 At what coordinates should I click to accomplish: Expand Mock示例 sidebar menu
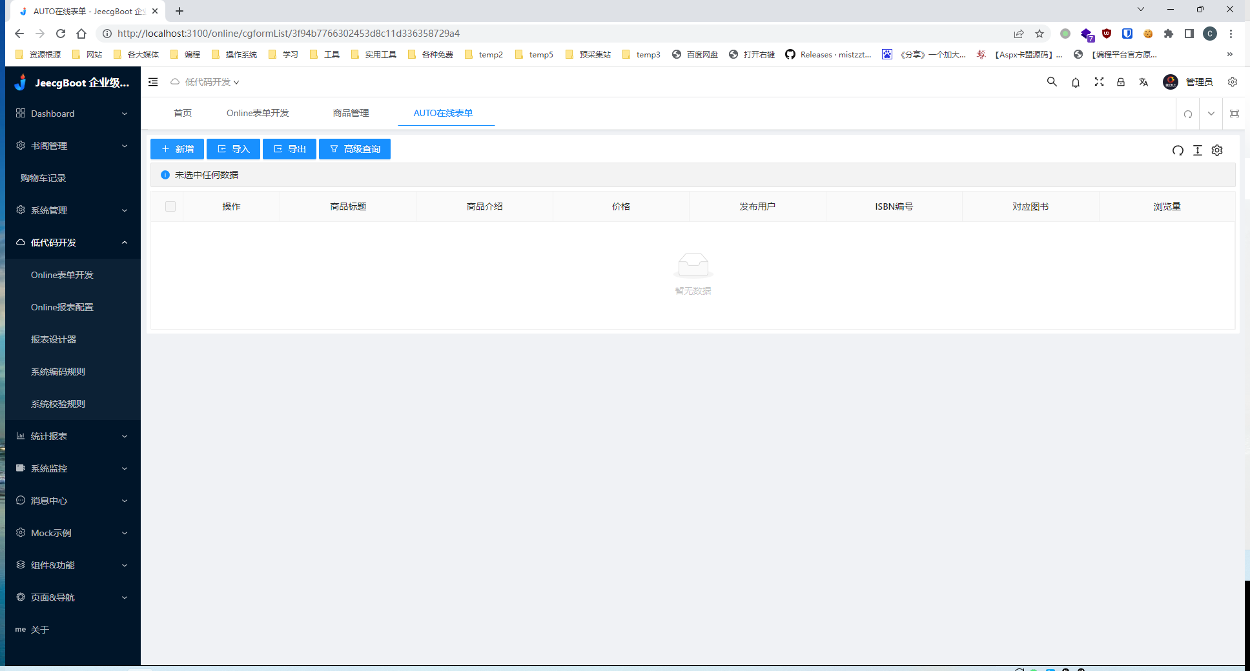(x=72, y=533)
